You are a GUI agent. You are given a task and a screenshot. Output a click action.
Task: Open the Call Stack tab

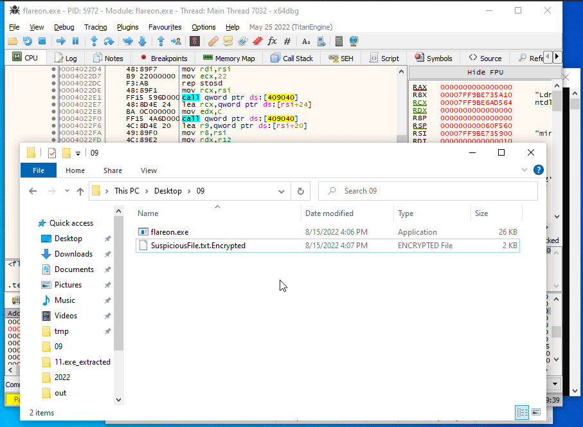(x=292, y=59)
